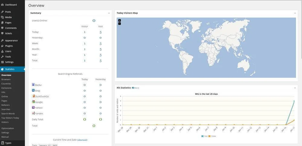Open the Appearance menu
Image resolution: width=302 pixels, height=146 pixels.
coord(11,41)
